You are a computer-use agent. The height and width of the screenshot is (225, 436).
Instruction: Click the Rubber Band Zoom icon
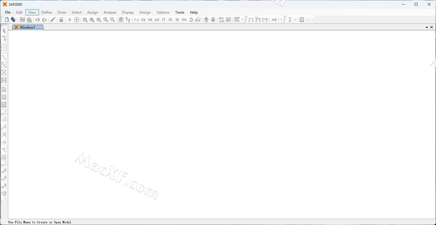[85, 20]
